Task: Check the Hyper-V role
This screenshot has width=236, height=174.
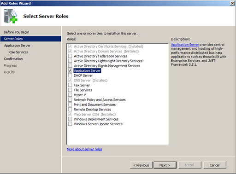Action: (70, 95)
